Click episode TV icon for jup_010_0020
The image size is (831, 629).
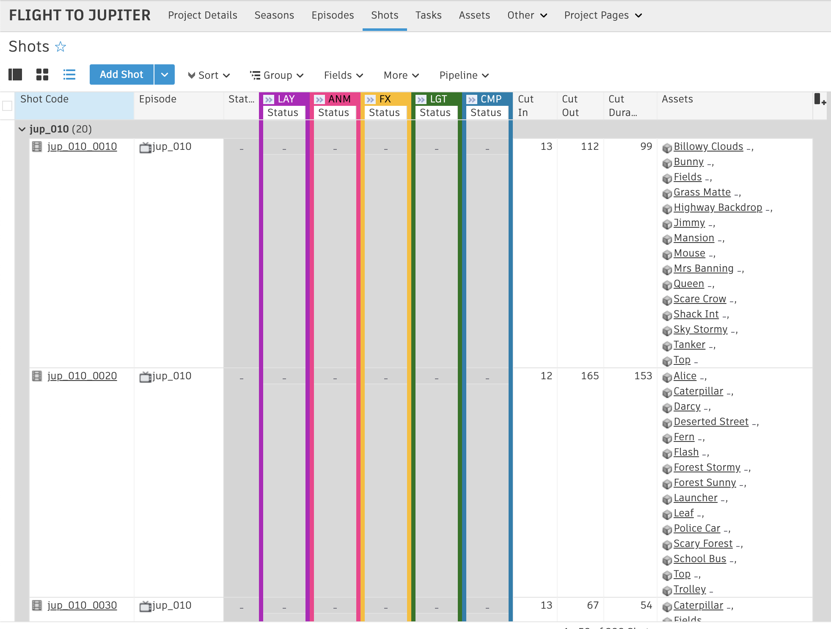(145, 377)
